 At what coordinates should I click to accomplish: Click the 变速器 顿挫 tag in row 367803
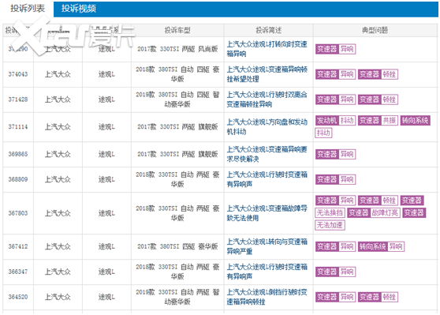[378, 201]
